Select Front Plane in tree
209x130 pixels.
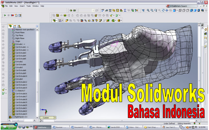pos(20,32)
